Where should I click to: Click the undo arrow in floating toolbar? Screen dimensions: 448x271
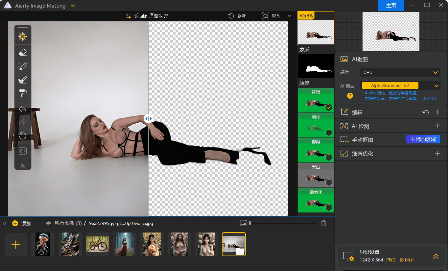click(23, 109)
